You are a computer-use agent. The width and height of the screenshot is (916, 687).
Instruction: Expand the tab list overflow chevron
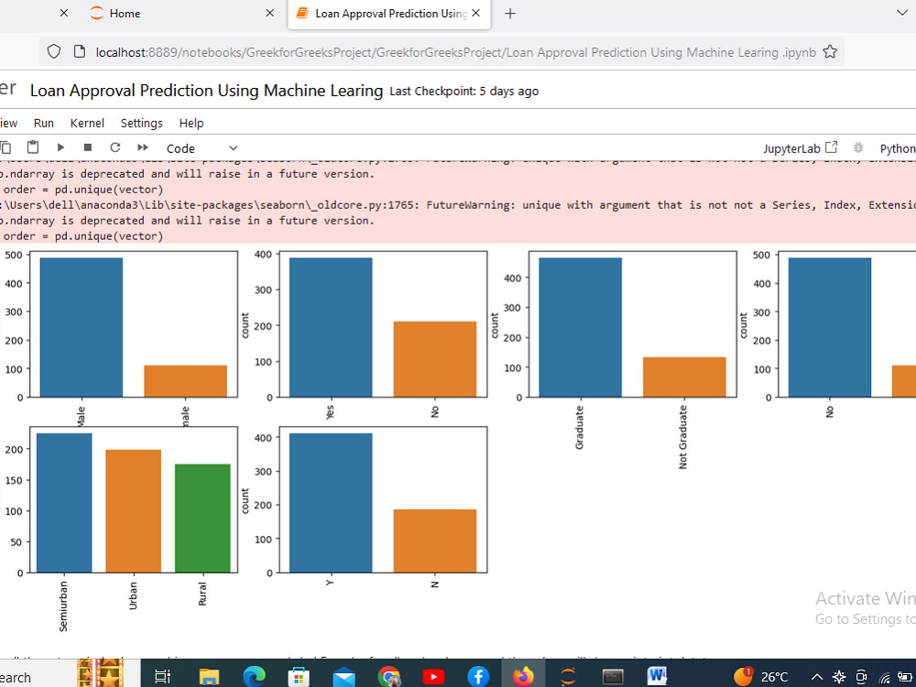click(901, 14)
